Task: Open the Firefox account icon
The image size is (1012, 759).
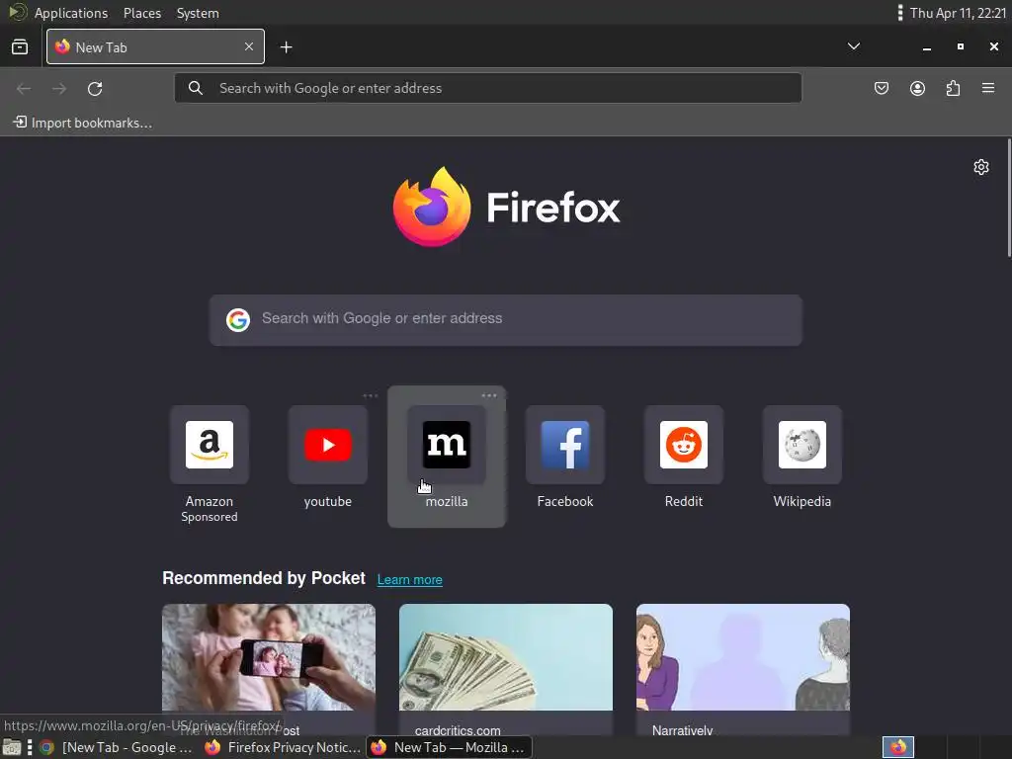Action: 917,88
